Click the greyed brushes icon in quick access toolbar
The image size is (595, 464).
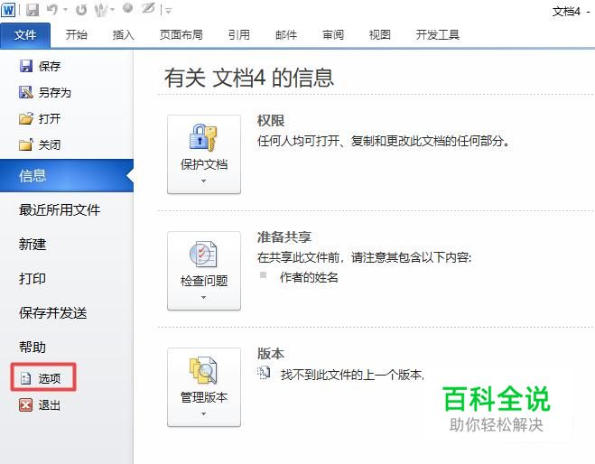tap(100, 10)
